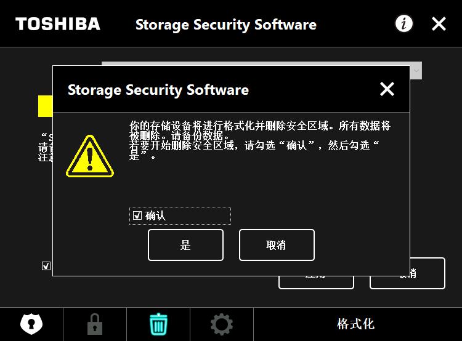Click the yellow warning triangle icon
Screen dimensions: 462x341
click(90, 157)
